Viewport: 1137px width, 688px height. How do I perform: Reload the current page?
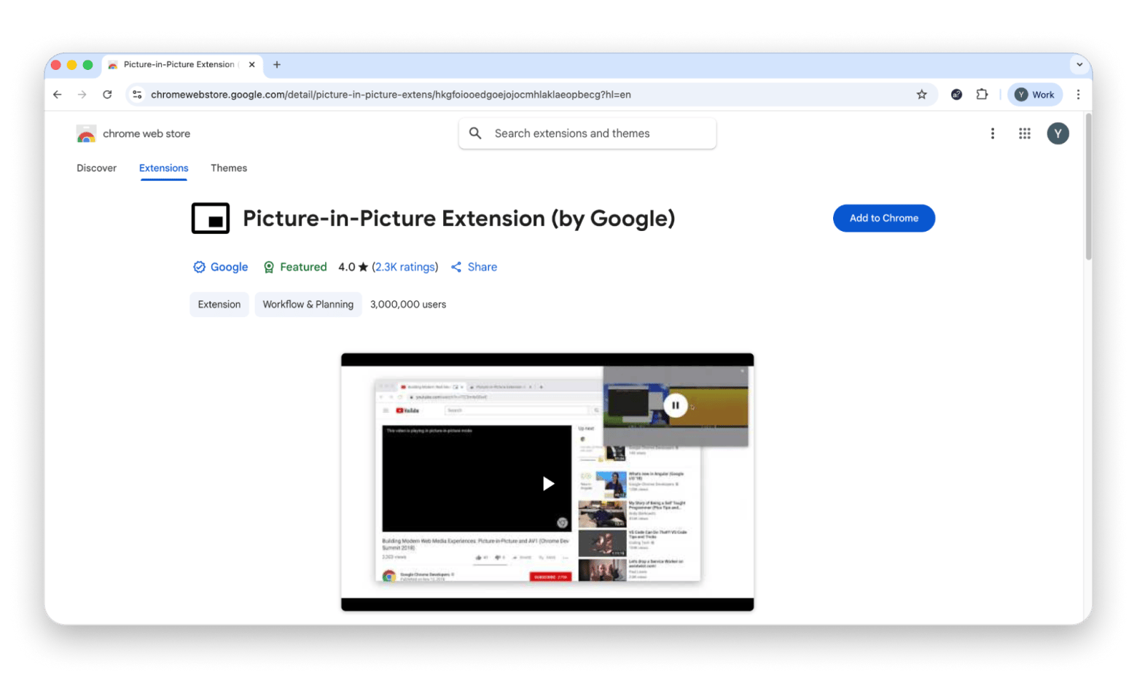point(107,95)
